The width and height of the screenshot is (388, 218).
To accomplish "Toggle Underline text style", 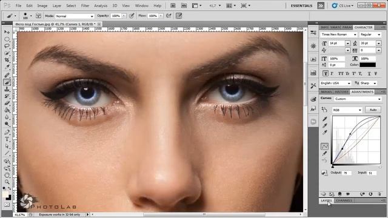I will [369, 74].
